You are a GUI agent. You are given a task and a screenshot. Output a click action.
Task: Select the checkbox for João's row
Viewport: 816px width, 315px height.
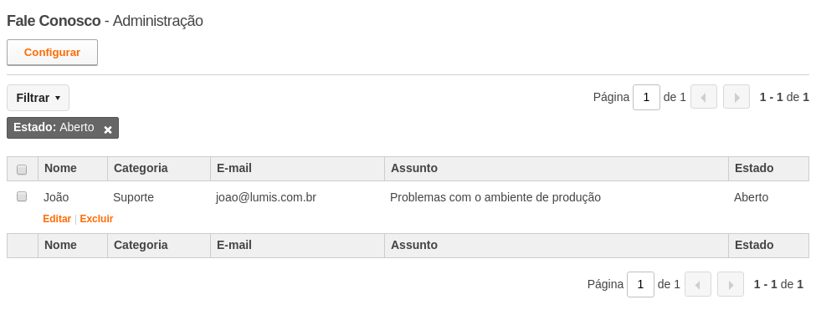(22, 196)
